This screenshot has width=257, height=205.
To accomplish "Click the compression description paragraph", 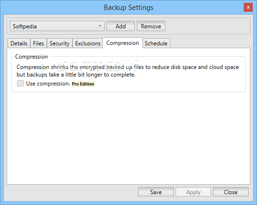I will click(127, 71).
